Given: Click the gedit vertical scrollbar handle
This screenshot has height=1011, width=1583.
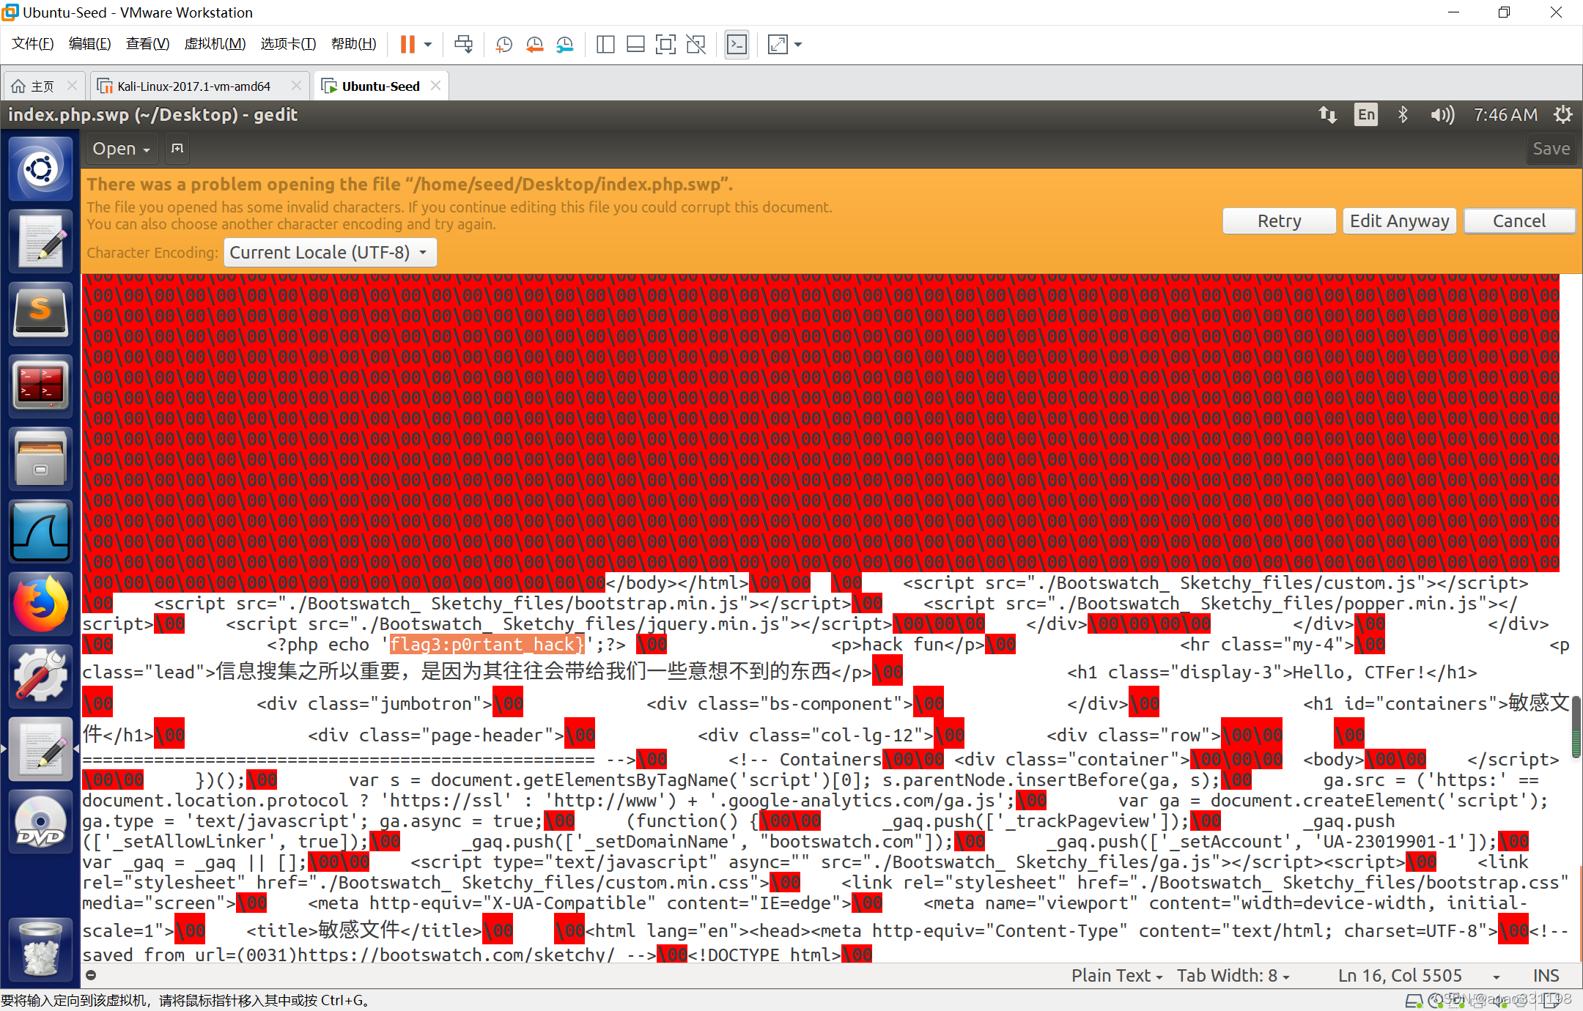Looking at the screenshot, I should point(1576,727).
